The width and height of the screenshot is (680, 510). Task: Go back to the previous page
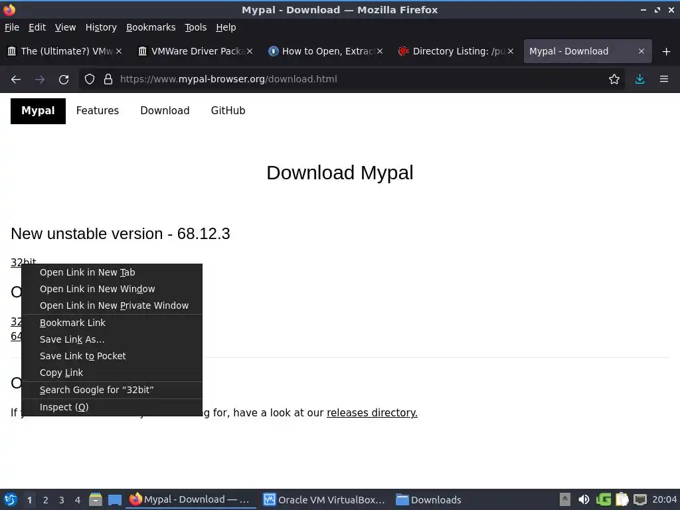[16, 80]
